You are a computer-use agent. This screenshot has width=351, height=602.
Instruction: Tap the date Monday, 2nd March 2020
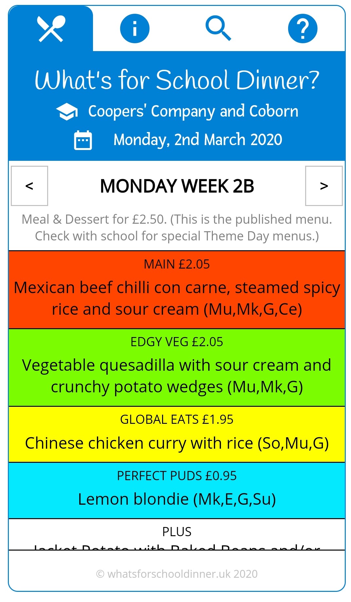click(x=197, y=140)
